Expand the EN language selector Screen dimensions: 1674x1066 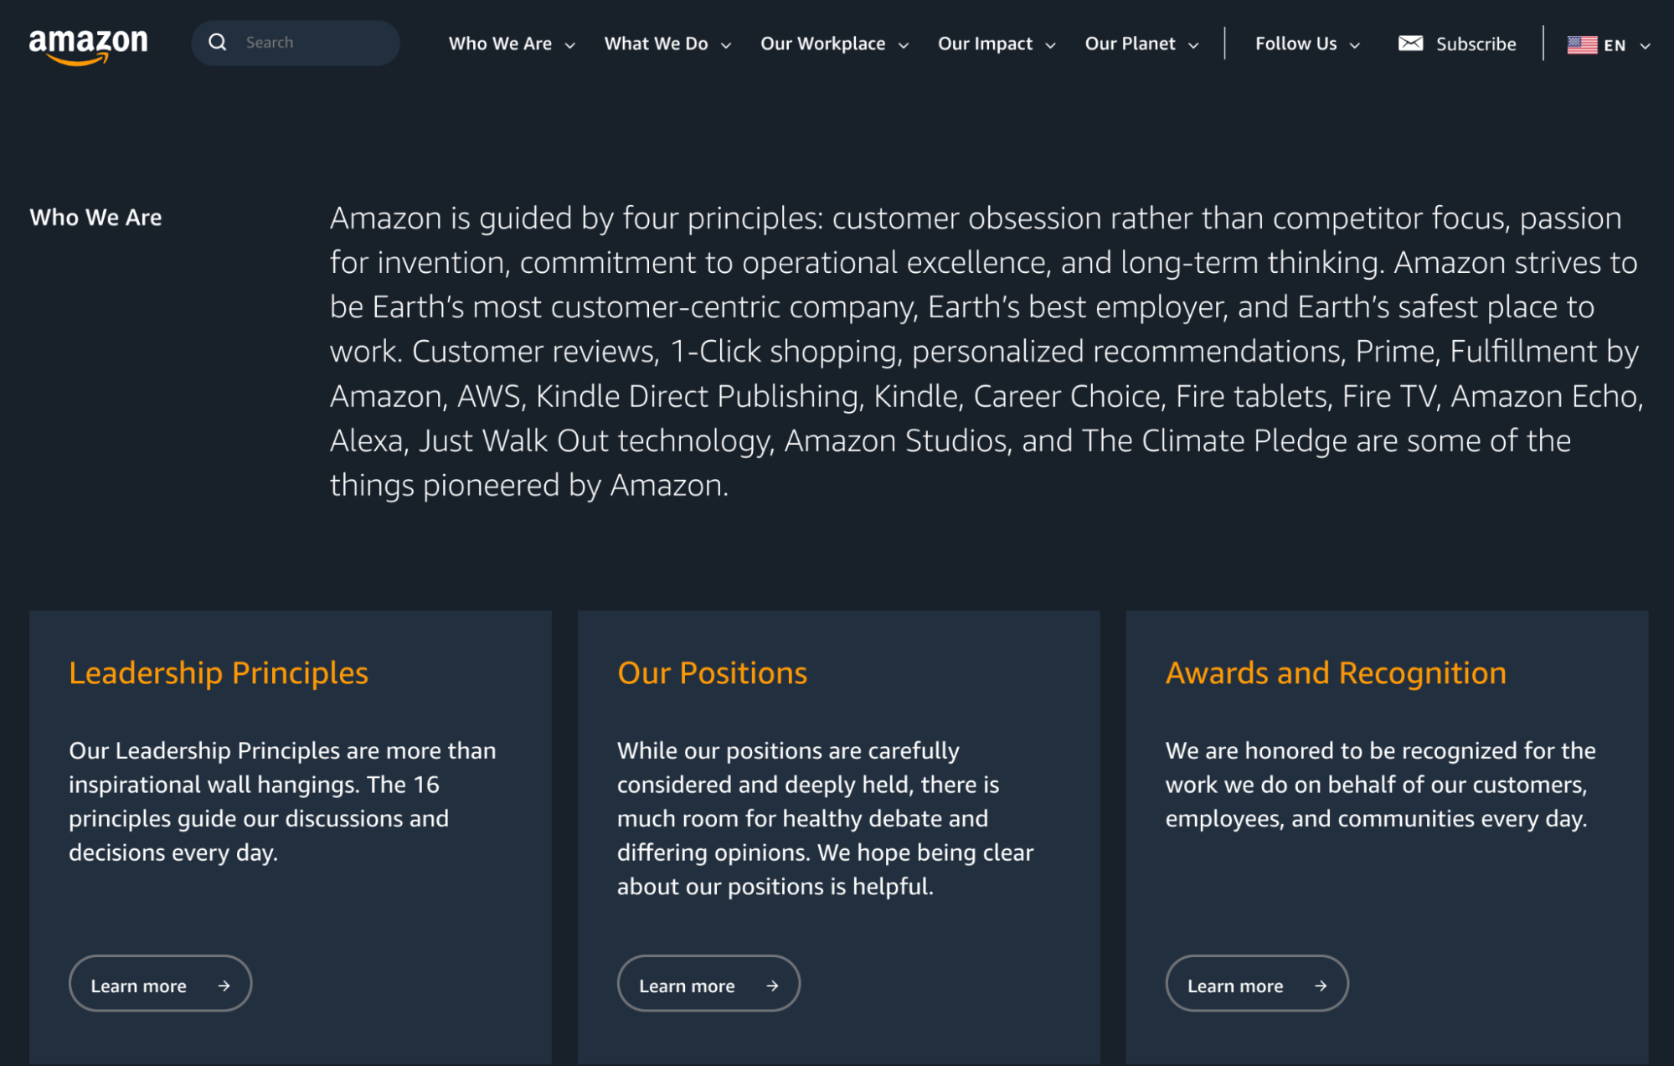tap(1607, 43)
